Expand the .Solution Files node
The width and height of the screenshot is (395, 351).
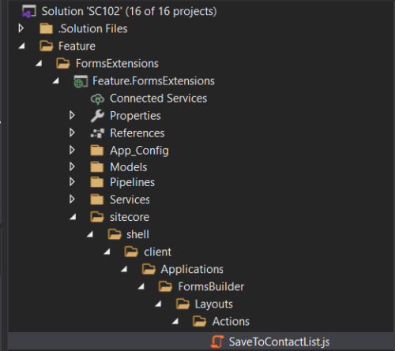tap(21, 28)
